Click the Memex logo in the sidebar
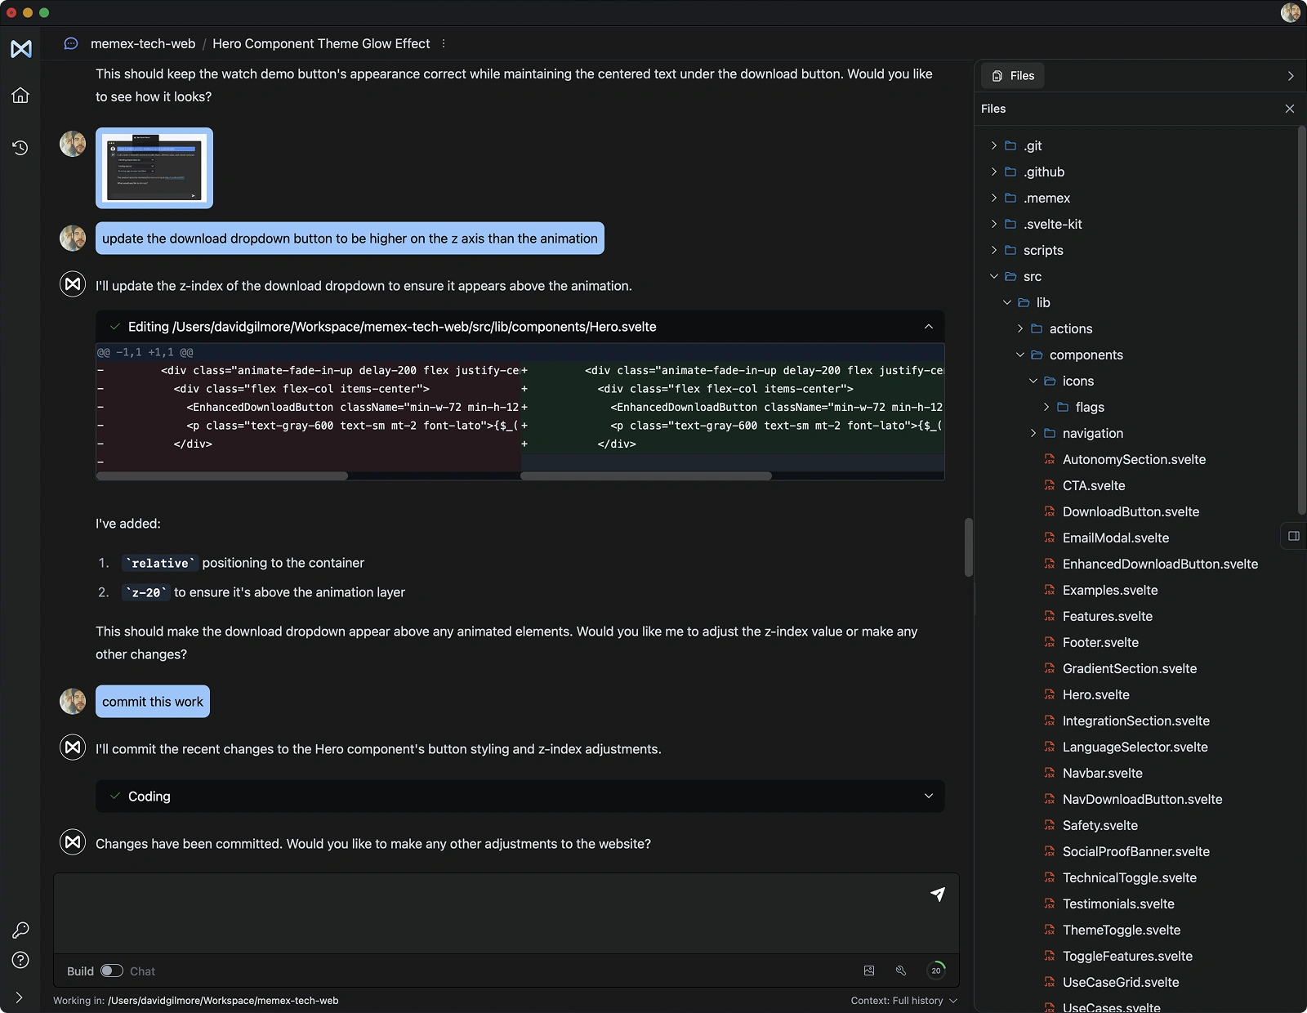This screenshot has width=1307, height=1013. click(20, 49)
